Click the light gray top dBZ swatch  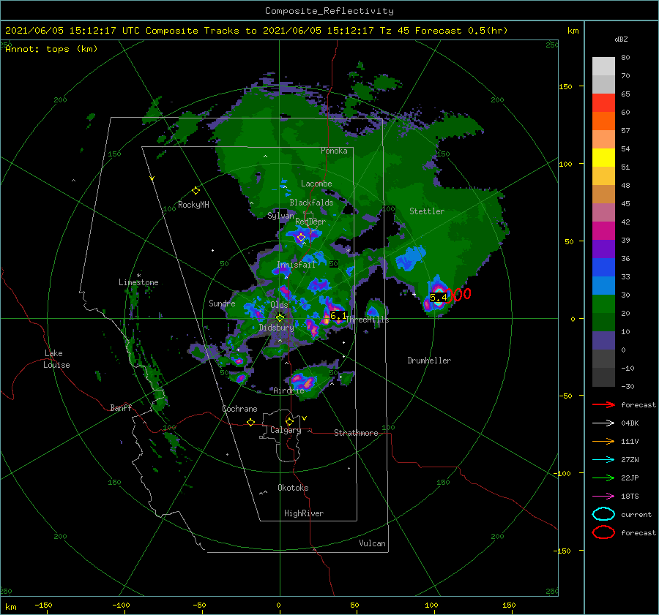tap(603, 67)
